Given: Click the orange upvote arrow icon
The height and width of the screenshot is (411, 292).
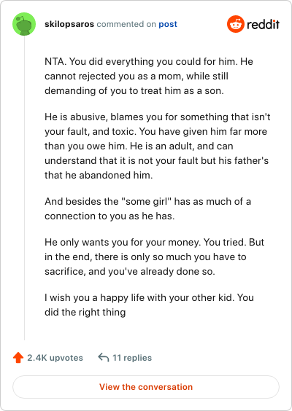Looking at the screenshot, I should (x=18, y=358).
